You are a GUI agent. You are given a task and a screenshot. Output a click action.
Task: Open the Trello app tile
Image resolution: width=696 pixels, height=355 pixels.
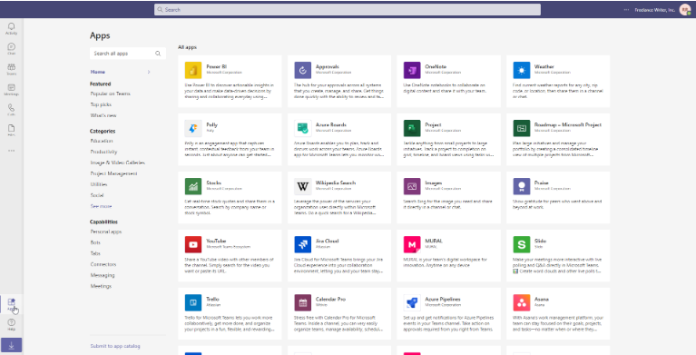click(230, 313)
